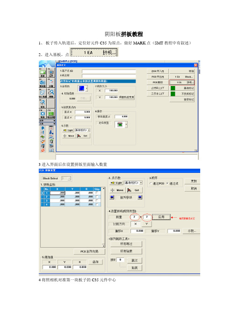Click the PCB 排列布局 button
The image size is (232, 328).
[89, 251]
